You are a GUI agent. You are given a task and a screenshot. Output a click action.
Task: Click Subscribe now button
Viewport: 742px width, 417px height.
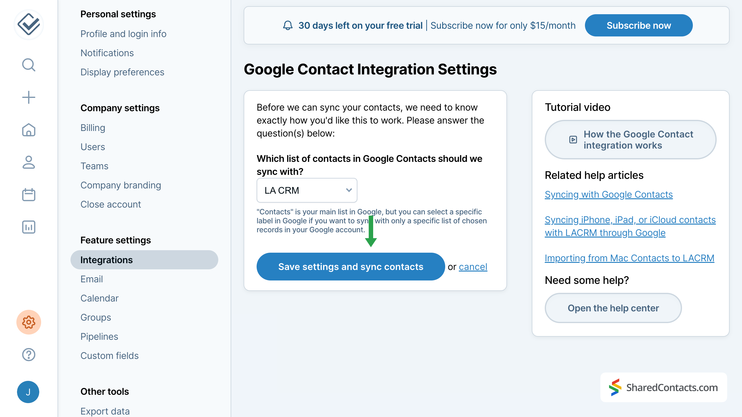click(x=638, y=25)
